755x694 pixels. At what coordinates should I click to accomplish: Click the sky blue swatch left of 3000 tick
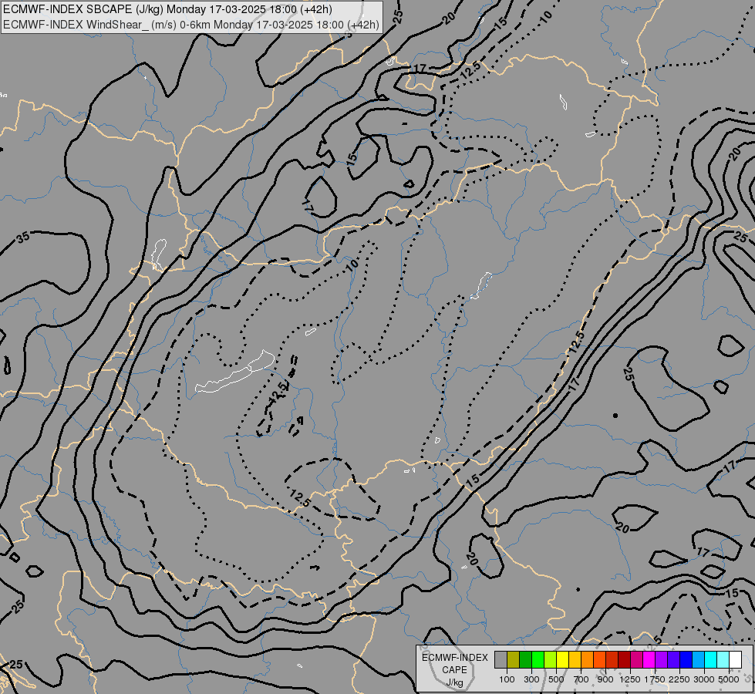click(699, 660)
